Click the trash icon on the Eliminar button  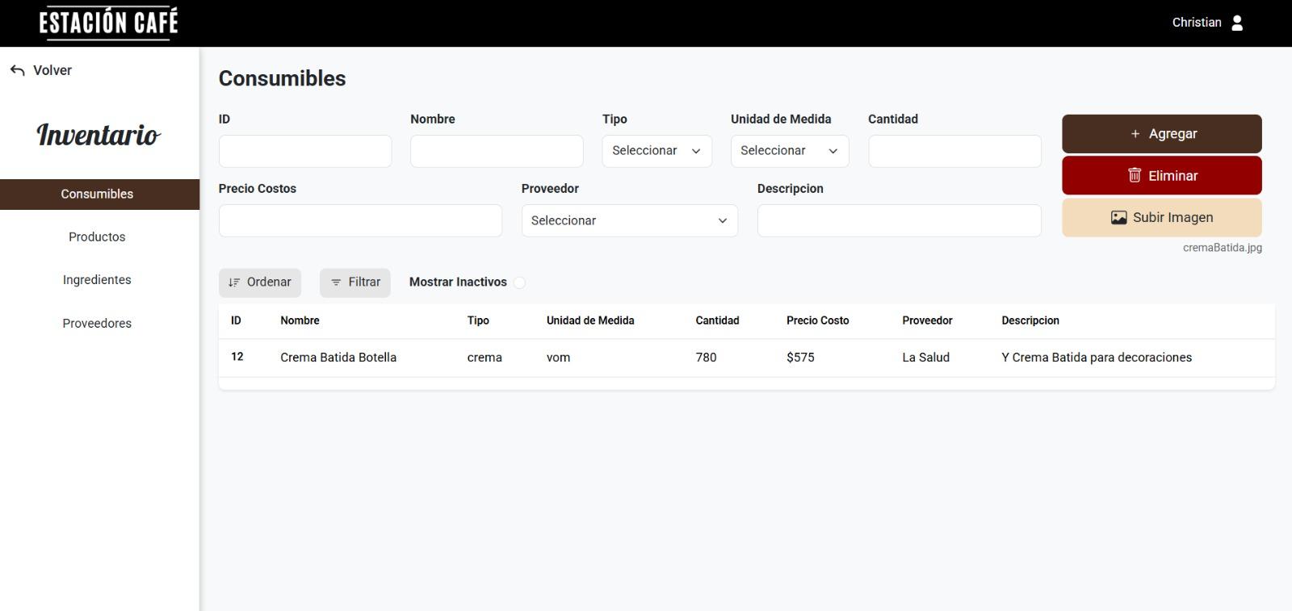click(1134, 175)
